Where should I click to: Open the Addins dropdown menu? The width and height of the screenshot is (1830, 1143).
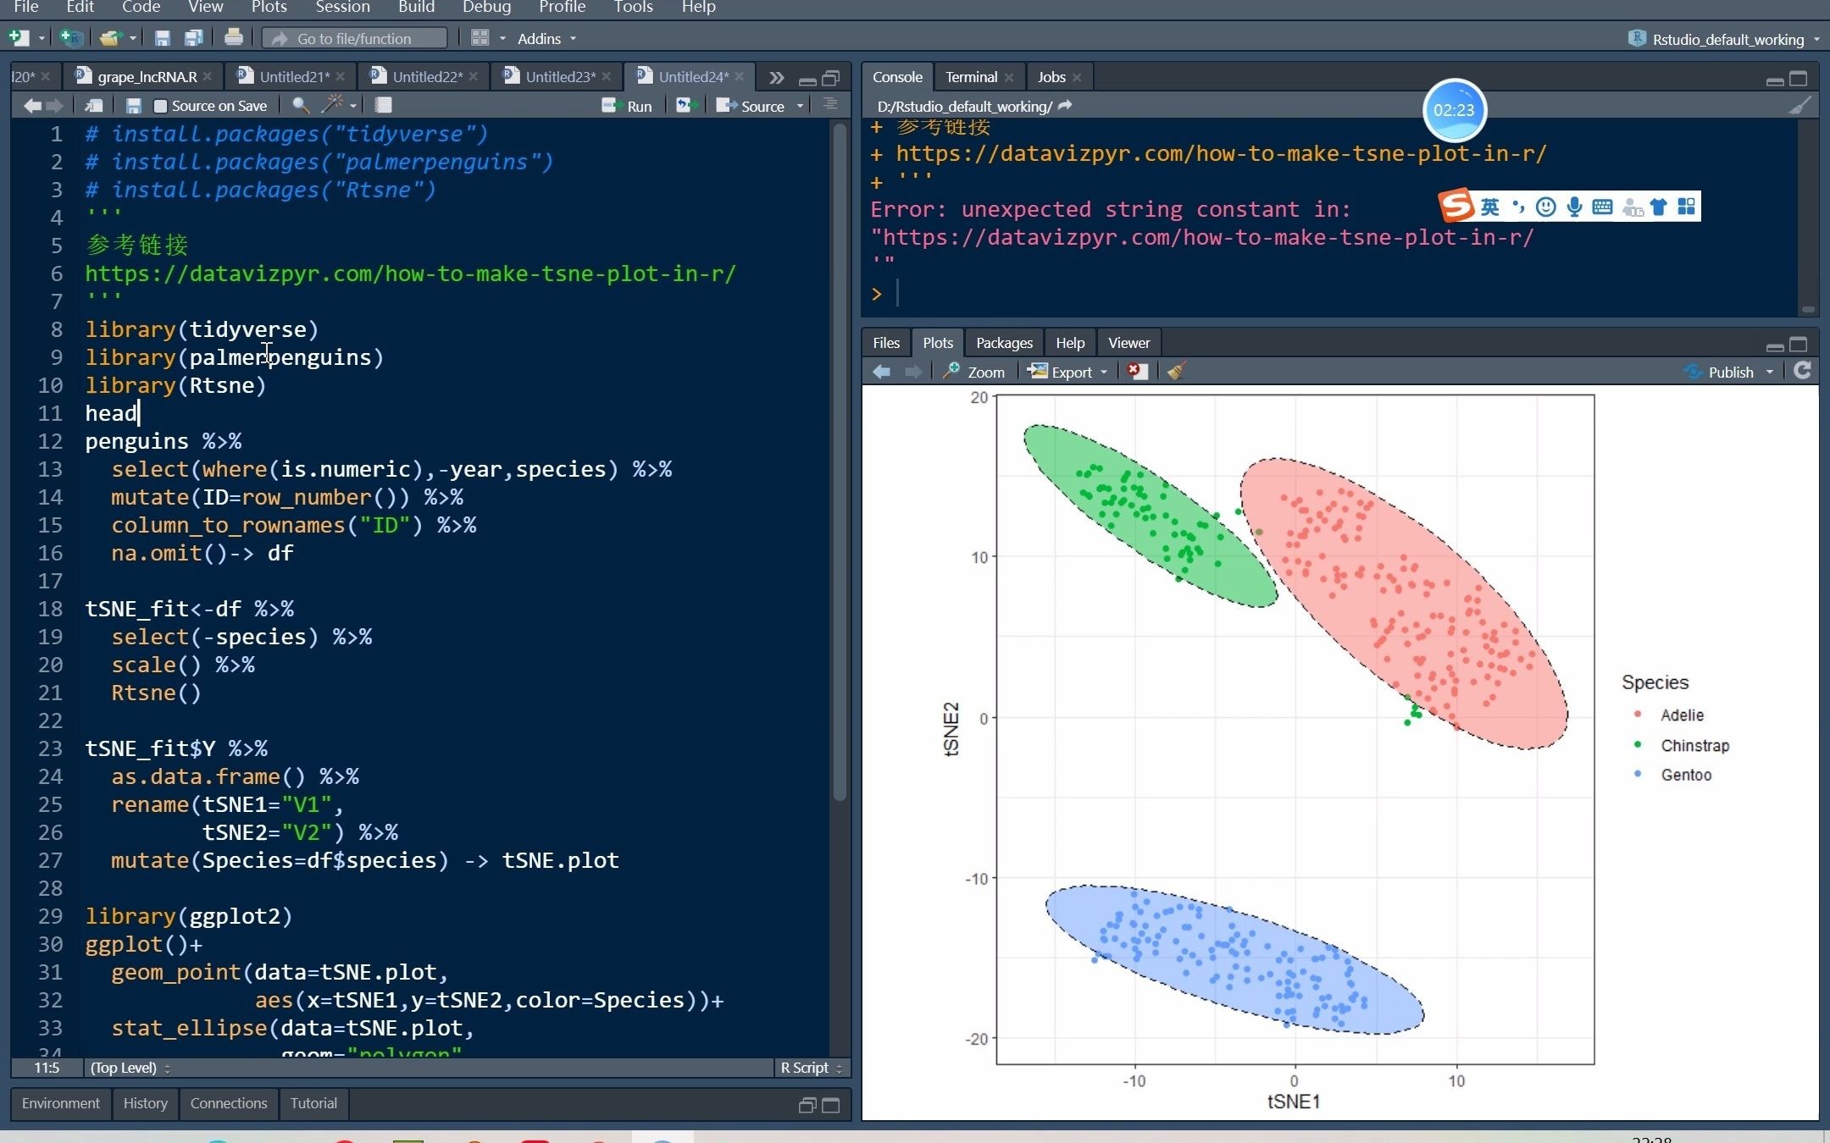[546, 38]
